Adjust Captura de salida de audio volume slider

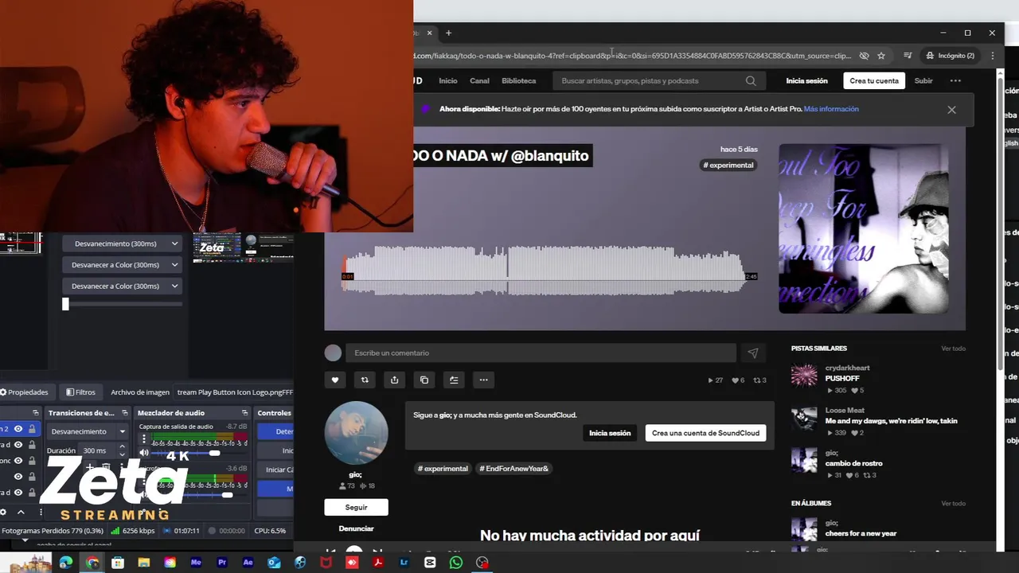tap(214, 453)
